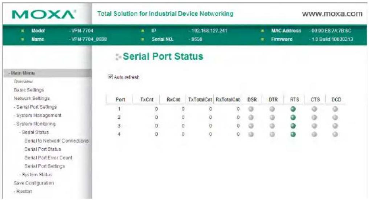Click the green RTS indicator for port 3
The height and width of the screenshot is (200, 369).
pos(293,125)
